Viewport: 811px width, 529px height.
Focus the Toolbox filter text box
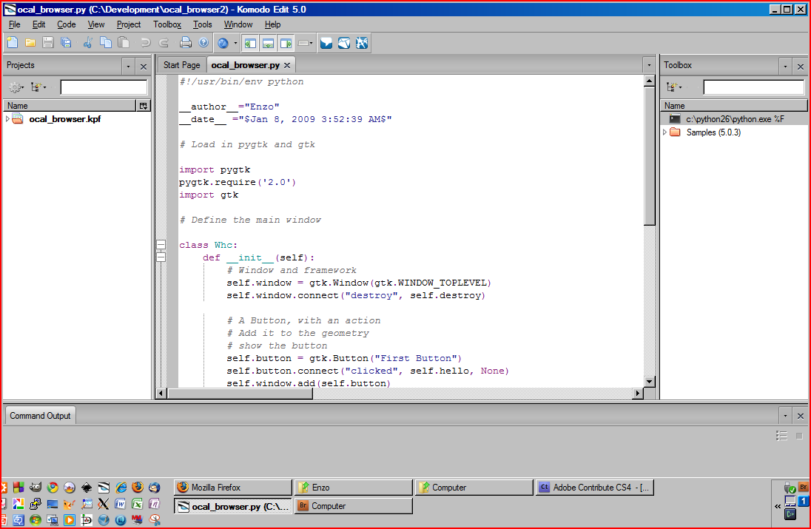pyautogui.click(x=753, y=87)
